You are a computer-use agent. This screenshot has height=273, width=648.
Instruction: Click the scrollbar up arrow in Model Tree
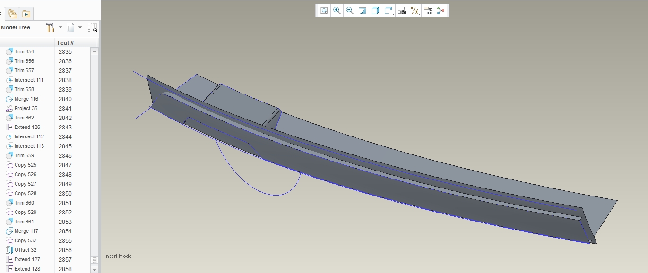pyautogui.click(x=95, y=51)
